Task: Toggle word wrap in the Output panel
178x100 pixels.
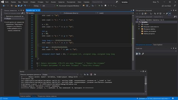Action: (95, 74)
